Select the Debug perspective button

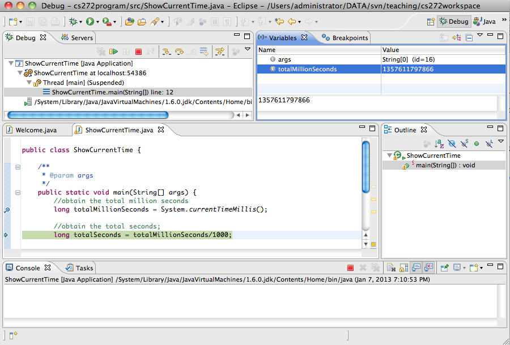point(454,21)
